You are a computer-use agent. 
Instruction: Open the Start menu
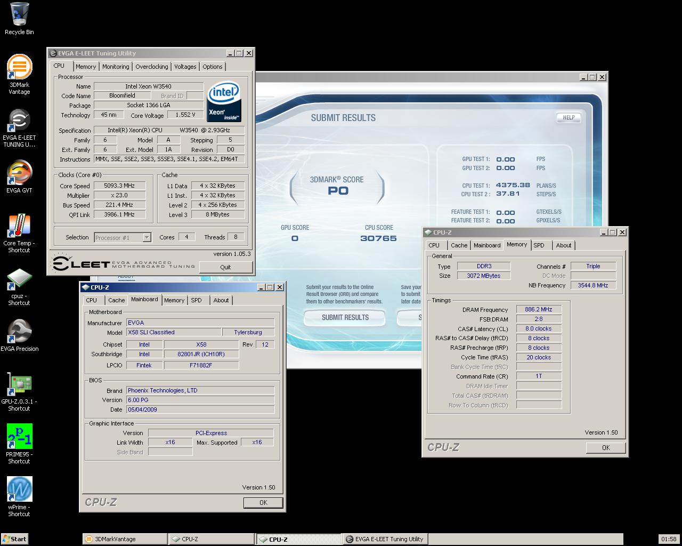tap(14, 539)
